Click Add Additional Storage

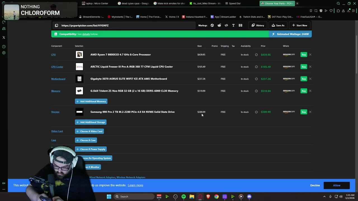click(91, 122)
